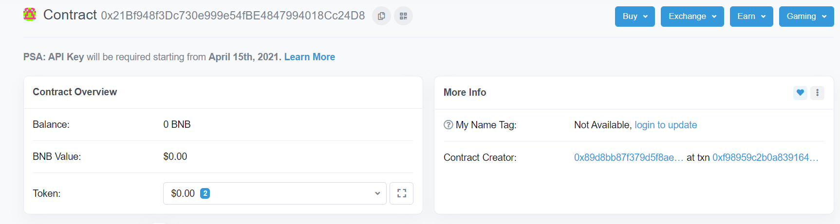
Task: Select the contract address text
Action: click(x=233, y=16)
